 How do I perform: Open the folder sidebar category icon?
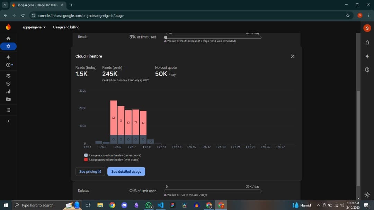pyautogui.click(x=8, y=99)
